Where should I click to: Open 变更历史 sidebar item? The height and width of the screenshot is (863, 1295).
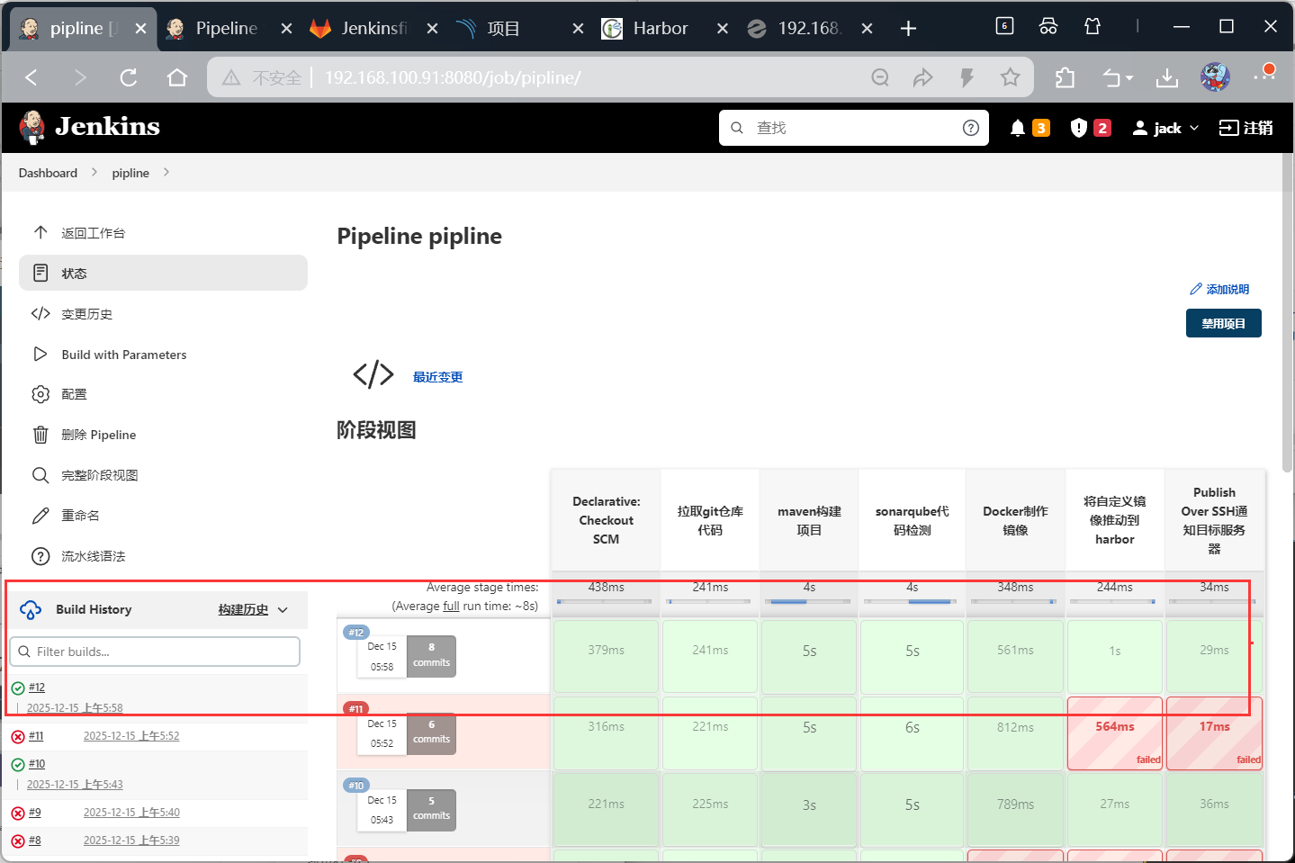pos(163,314)
